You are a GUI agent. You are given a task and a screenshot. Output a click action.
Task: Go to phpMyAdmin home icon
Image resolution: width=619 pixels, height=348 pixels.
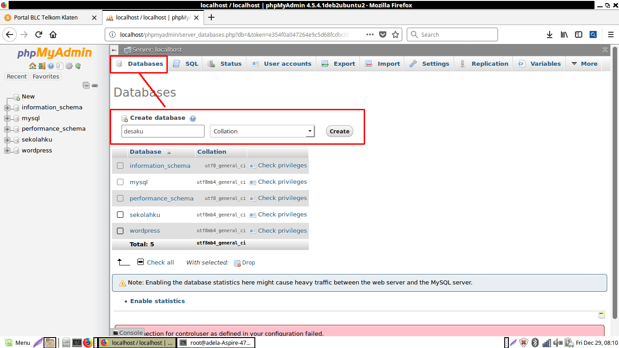tap(32, 66)
